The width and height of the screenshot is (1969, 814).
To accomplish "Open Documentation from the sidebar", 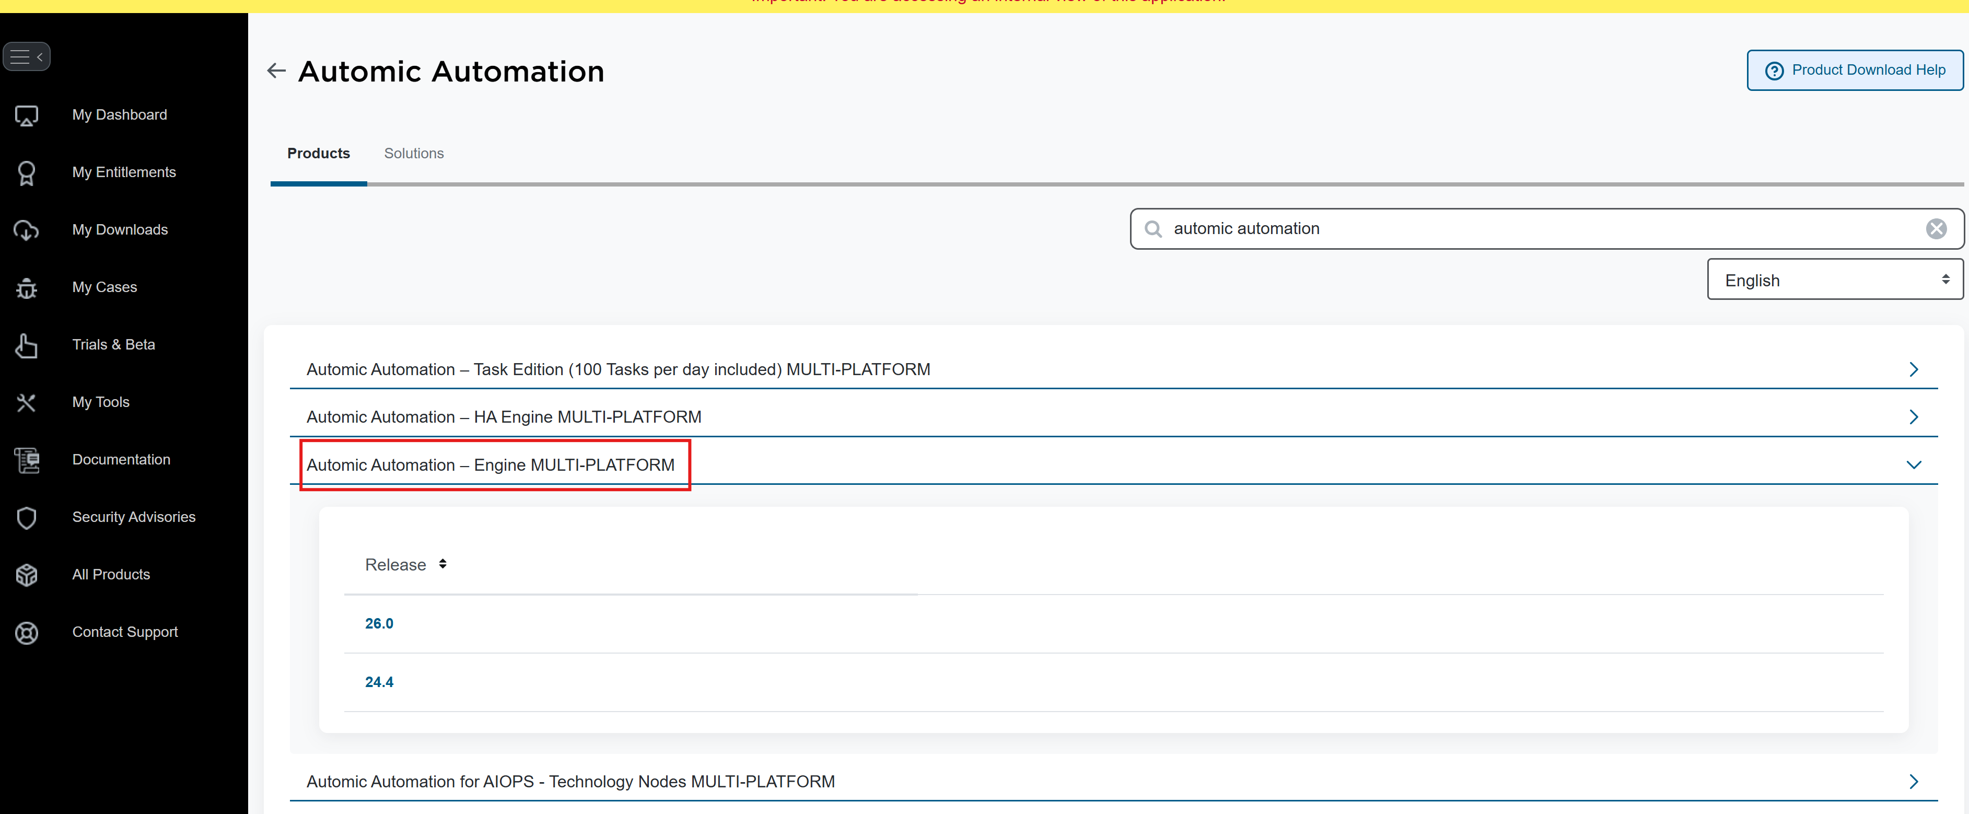I will pyautogui.click(x=122, y=459).
